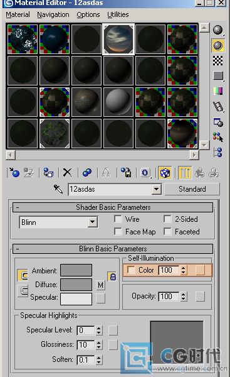Click the Opacity map button
Screen dimensions: 230x377
tap(201, 296)
